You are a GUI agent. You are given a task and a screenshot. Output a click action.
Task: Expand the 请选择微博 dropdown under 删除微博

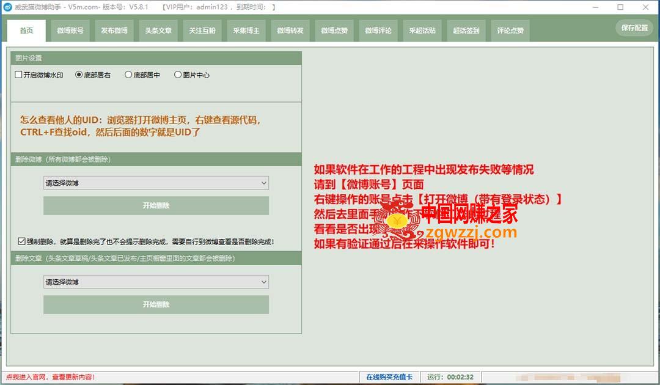(156, 183)
